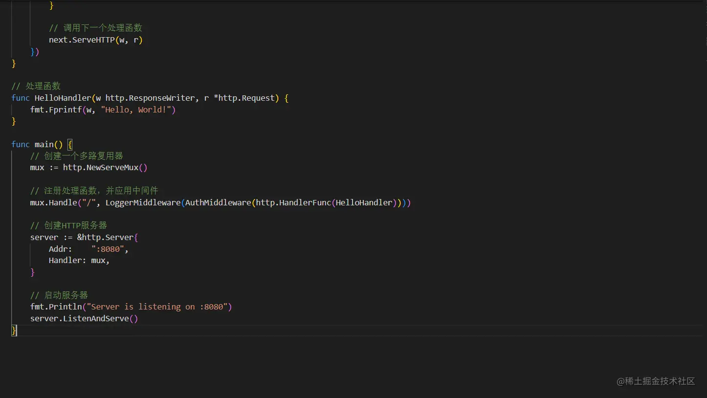Click the http.ResponseWriter parameter type
This screenshot has width=707, height=398.
(x=150, y=98)
